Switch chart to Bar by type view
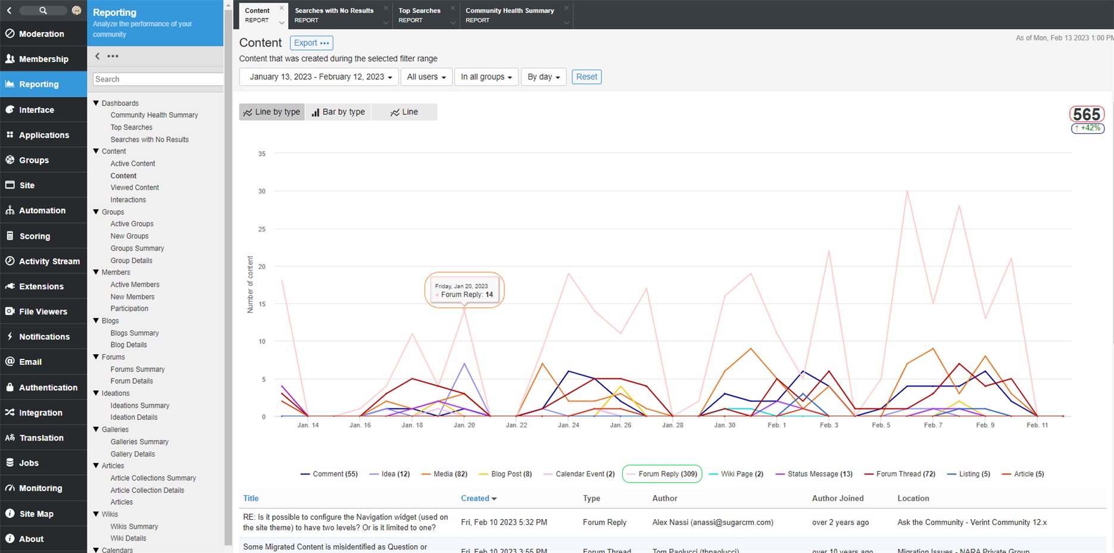The width and height of the screenshot is (1114, 553). [338, 112]
